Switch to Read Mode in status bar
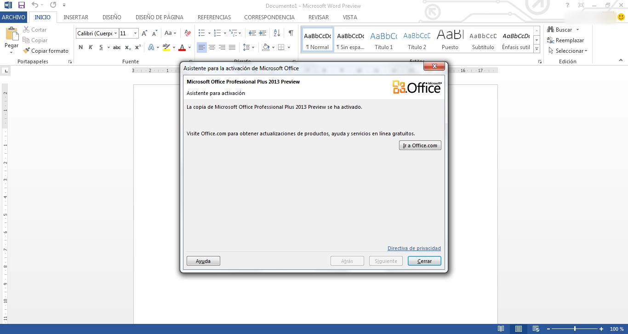 click(x=501, y=329)
